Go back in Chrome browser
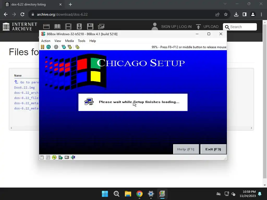This screenshot has width=267, height=200. [6, 15]
